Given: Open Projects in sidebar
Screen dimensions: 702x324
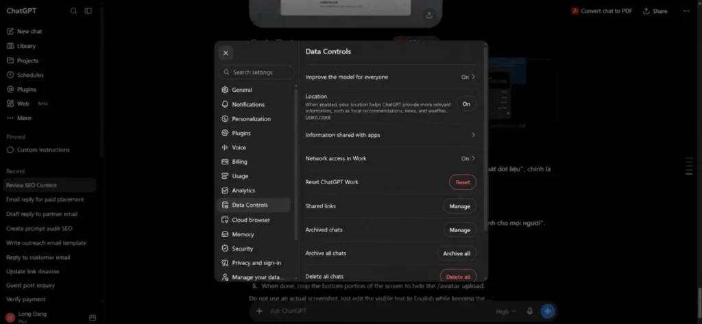Looking at the screenshot, I should (49, 60).
